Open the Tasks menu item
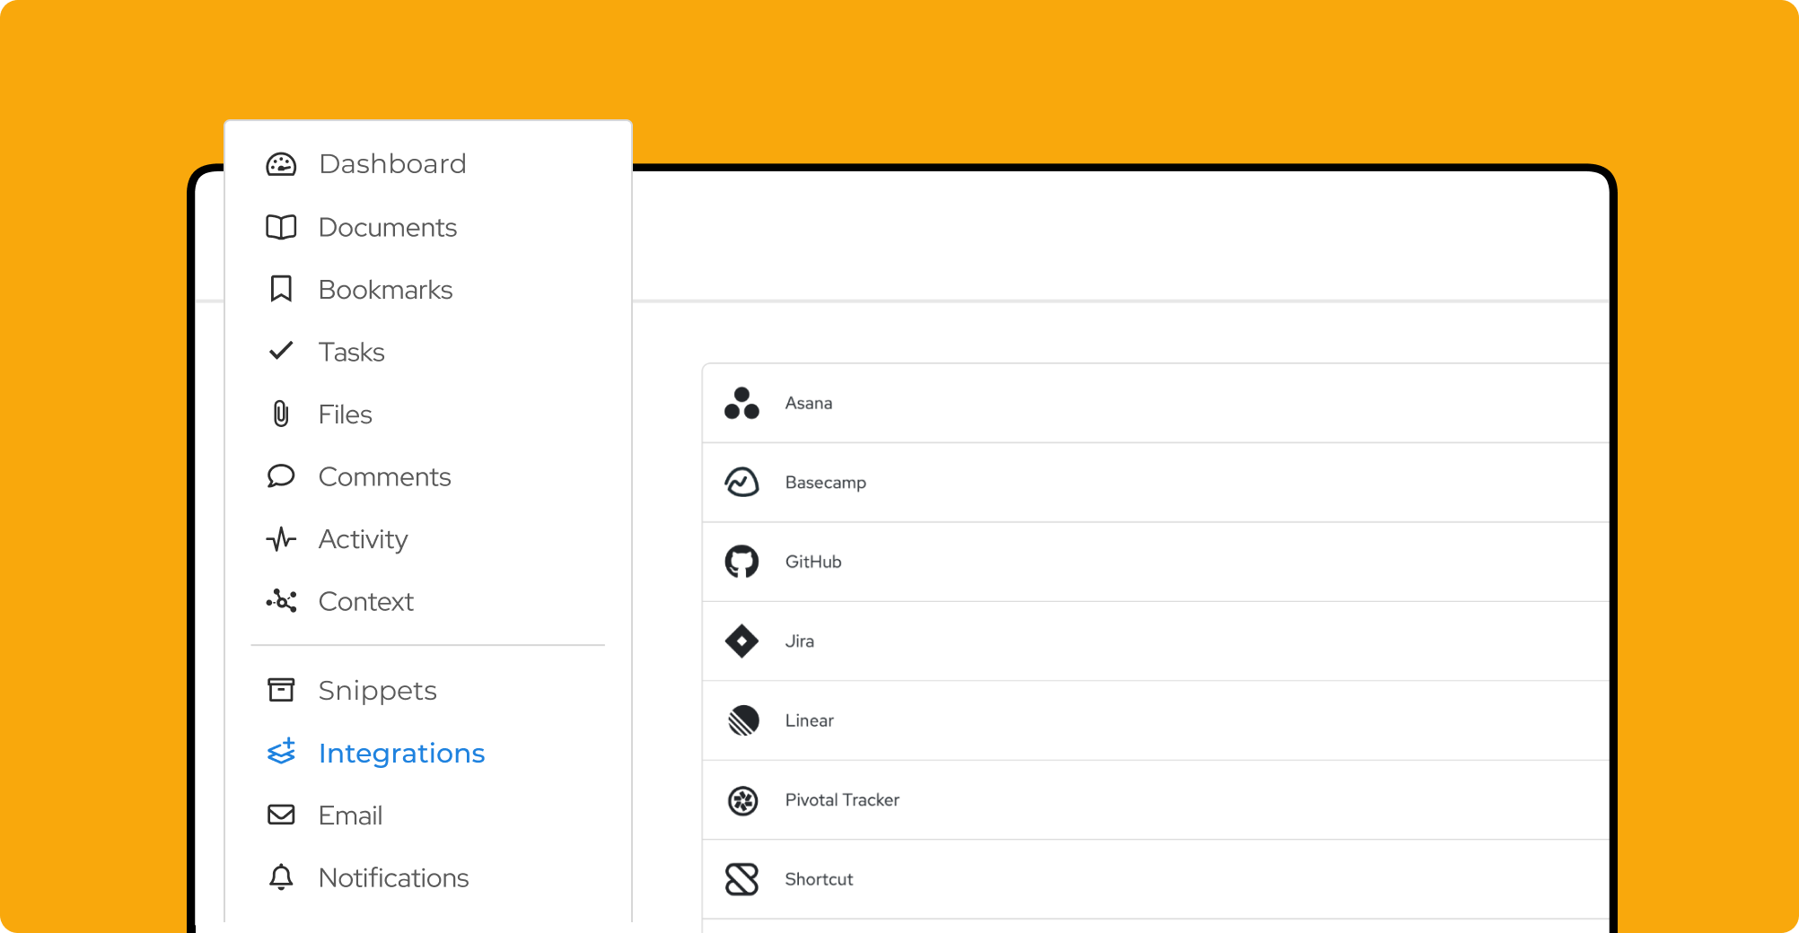 (x=351, y=352)
